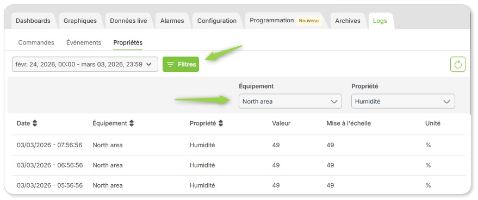Click the refresh icon button
478x200 pixels.
tap(457, 64)
